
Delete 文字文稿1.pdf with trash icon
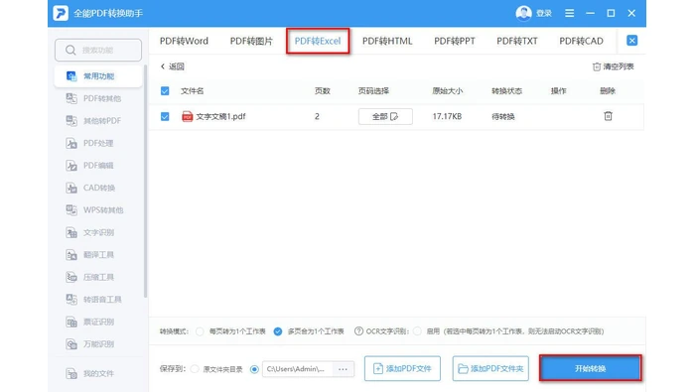pos(608,116)
